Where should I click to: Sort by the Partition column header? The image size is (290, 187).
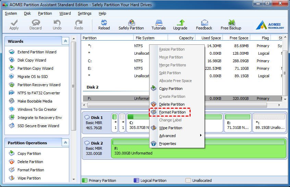(107, 38)
